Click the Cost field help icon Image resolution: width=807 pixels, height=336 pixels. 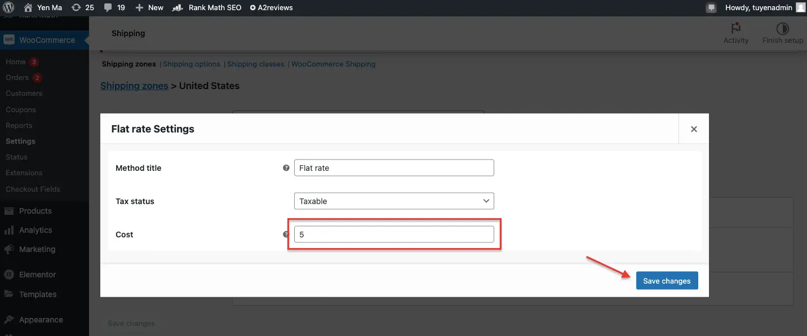click(x=286, y=235)
